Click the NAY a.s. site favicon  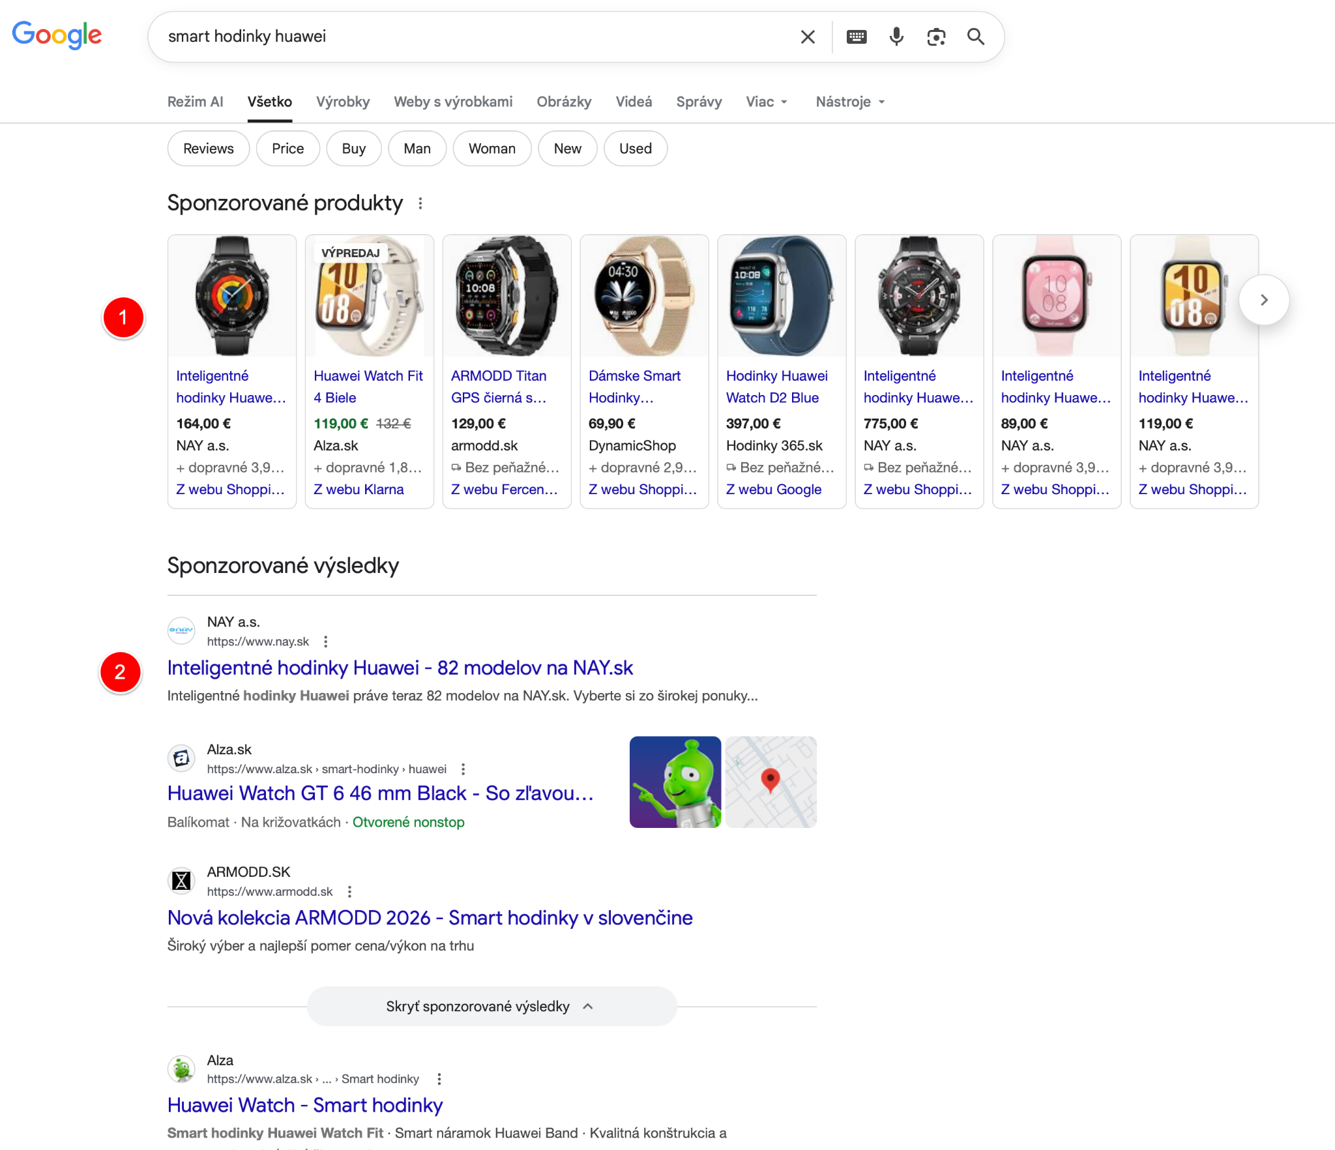coord(181,630)
